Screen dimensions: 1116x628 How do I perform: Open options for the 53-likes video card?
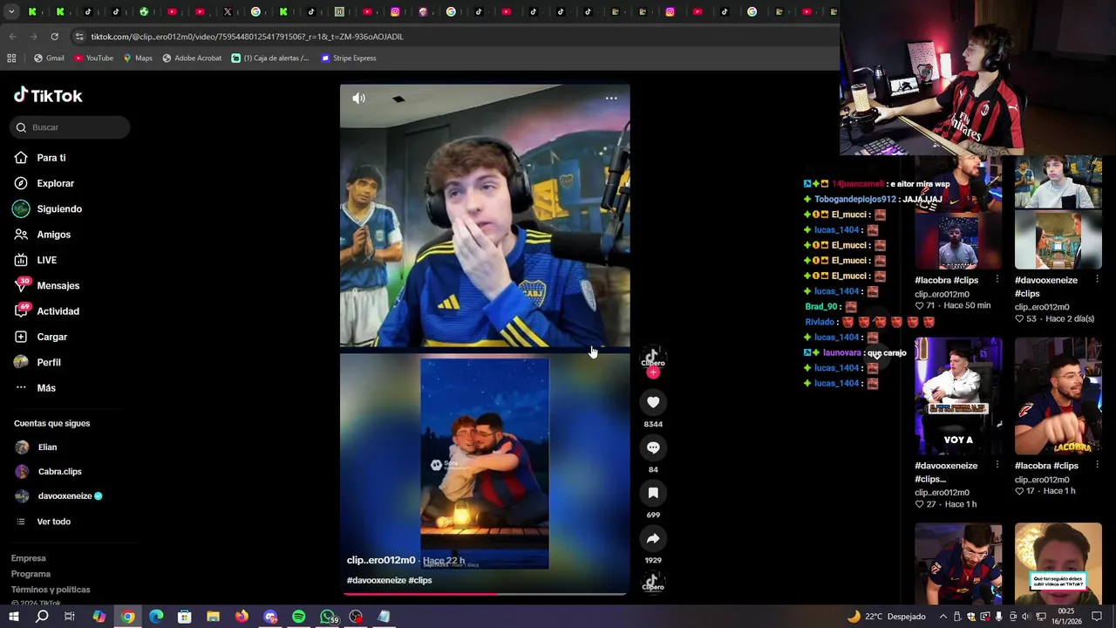pyautogui.click(x=1097, y=280)
